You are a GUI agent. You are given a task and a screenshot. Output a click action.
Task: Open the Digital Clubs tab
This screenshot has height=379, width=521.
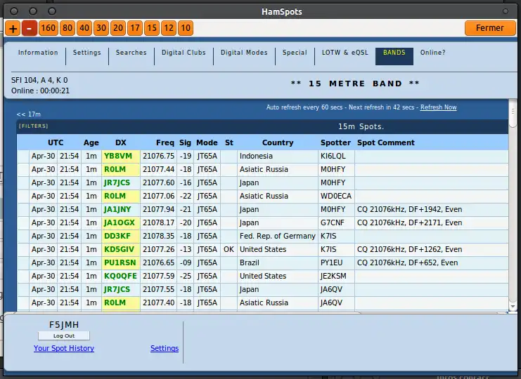(x=184, y=53)
